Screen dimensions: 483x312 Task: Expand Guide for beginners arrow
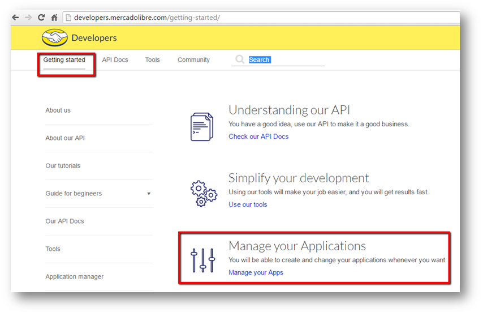[x=149, y=194]
